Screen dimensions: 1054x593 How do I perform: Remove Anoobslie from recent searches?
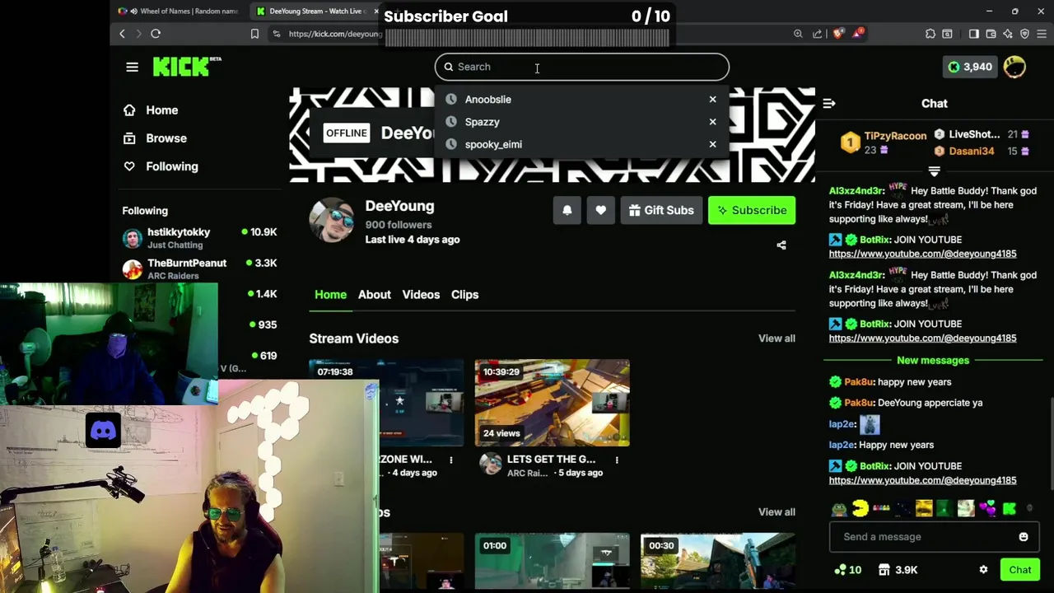tap(712, 100)
